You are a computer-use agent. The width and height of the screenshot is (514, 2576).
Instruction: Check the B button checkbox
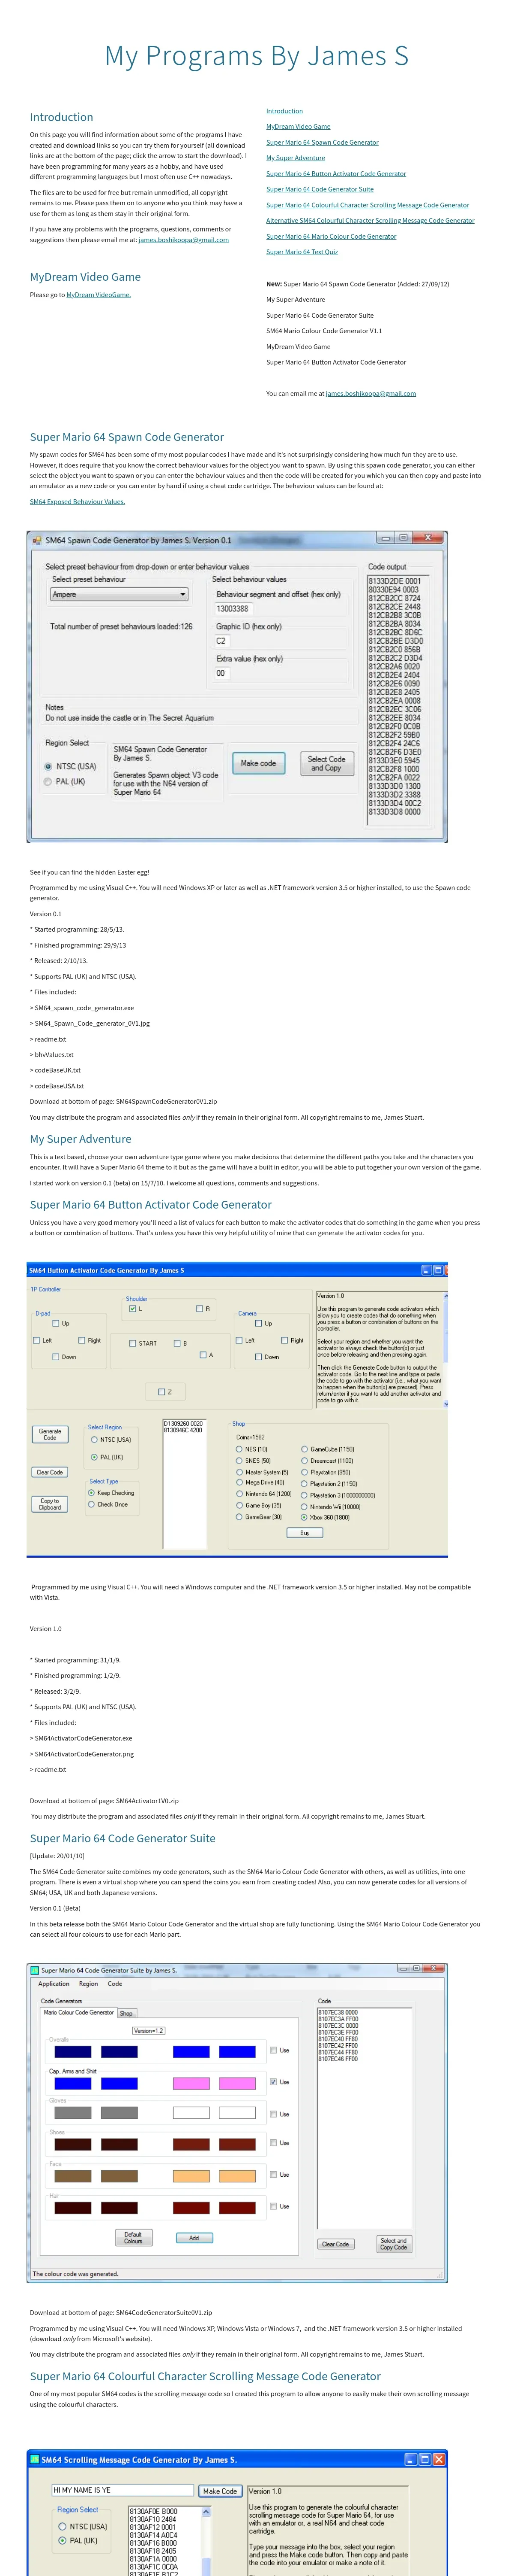pos(178,1343)
